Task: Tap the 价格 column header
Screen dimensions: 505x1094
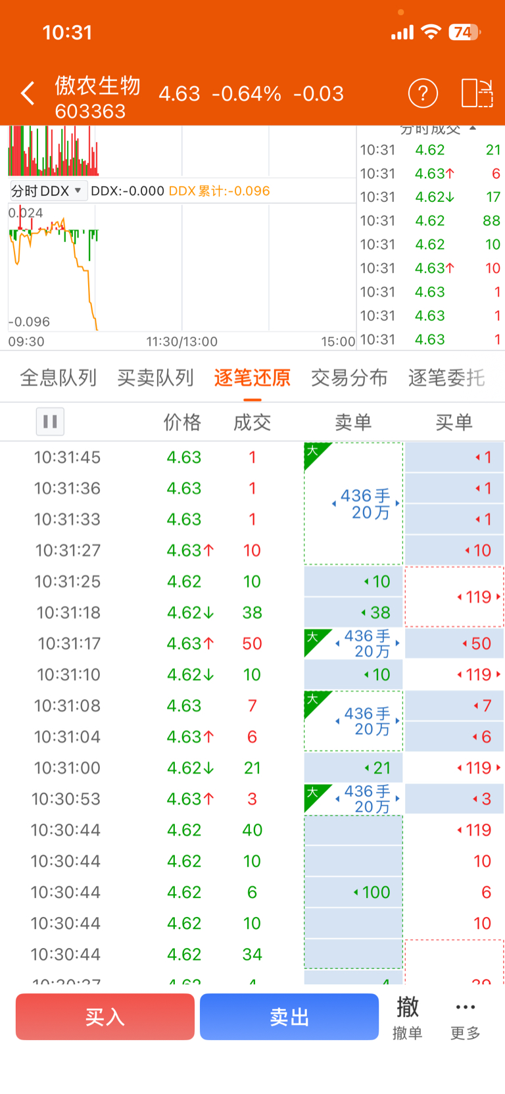Action: click(x=182, y=422)
